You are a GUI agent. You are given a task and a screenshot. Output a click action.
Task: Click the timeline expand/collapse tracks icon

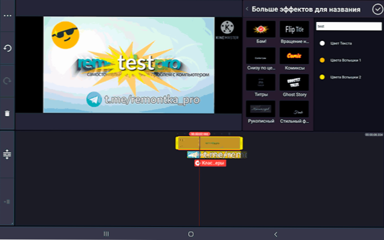[x=7, y=154]
